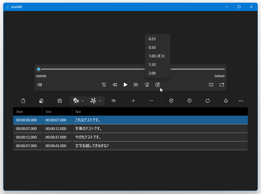Click the minus icon to remove a row
The image size is (261, 194).
tap(152, 101)
